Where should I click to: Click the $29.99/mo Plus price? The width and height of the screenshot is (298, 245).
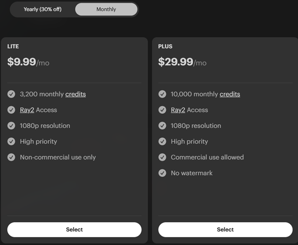click(x=182, y=62)
